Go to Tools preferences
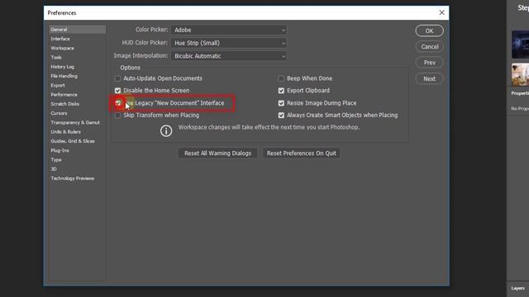 [x=56, y=58]
